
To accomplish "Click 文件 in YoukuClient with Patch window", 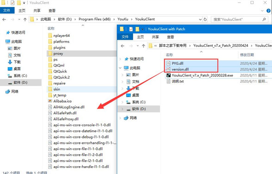I will [125, 37].
